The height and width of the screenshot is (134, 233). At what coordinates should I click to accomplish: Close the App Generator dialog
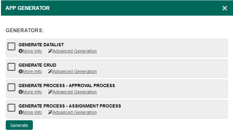pos(225,8)
